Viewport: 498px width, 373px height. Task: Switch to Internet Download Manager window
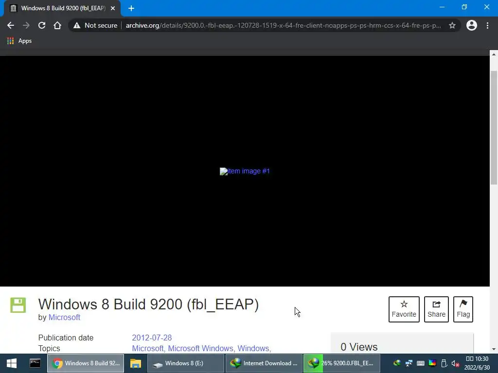(264, 363)
